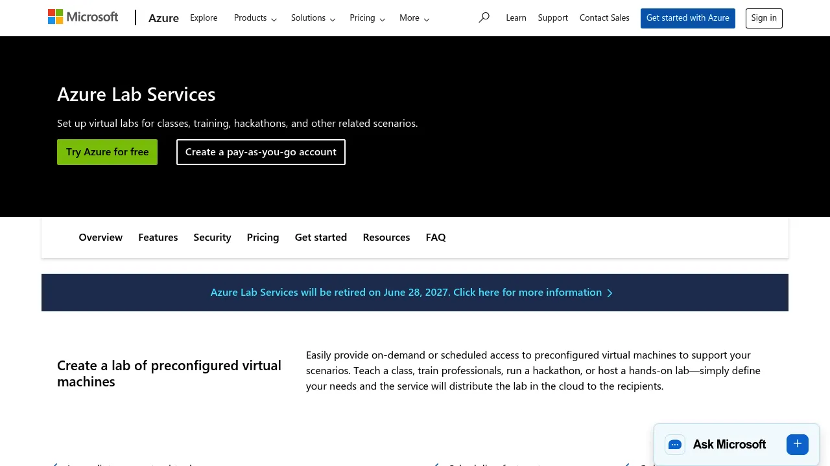This screenshot has width=830, height=466.
Task: Click the blue plus button in Ask Microsoft
Action: pos(798,444)
